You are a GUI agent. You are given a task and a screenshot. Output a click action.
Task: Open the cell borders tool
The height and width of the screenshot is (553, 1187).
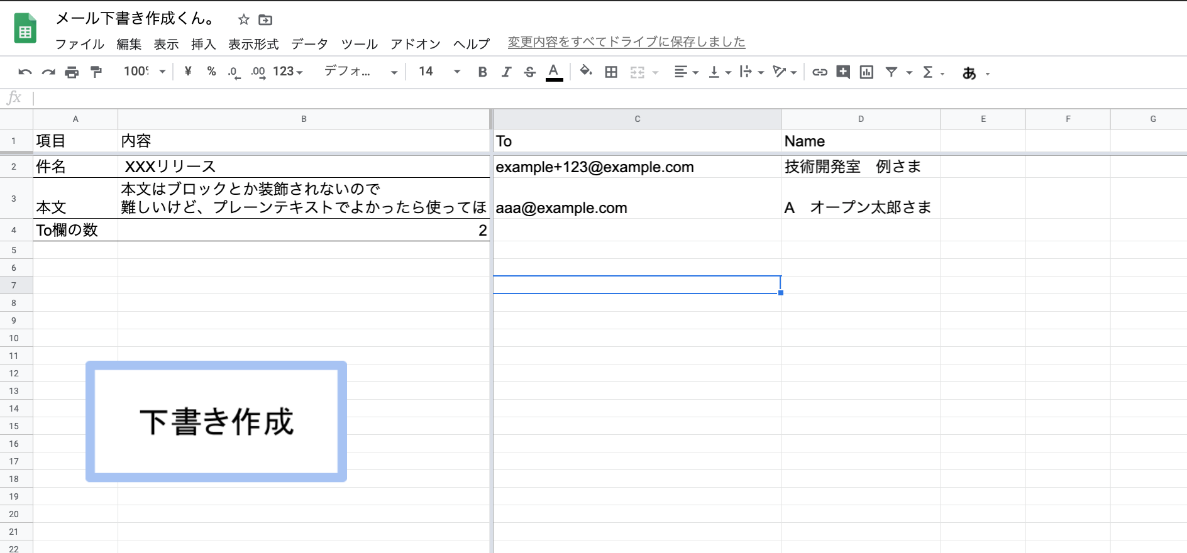(611, 72)
